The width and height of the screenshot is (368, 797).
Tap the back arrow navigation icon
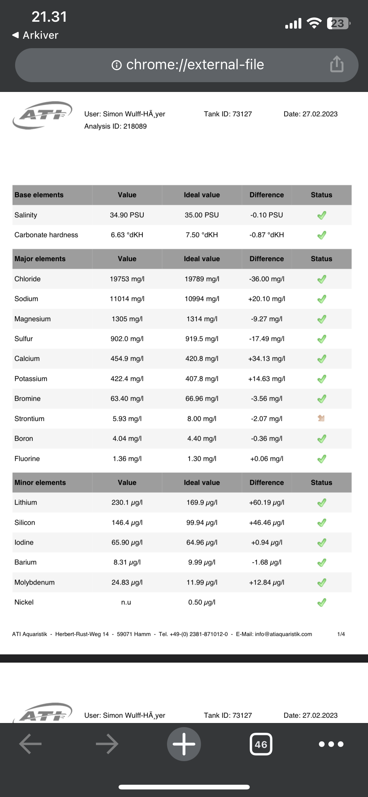click(x=31, y=744)
